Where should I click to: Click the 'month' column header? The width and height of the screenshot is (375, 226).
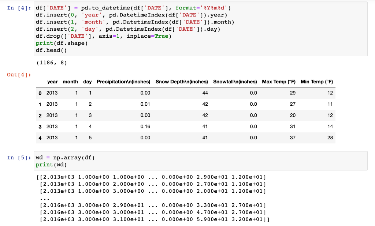pos(70,82)
